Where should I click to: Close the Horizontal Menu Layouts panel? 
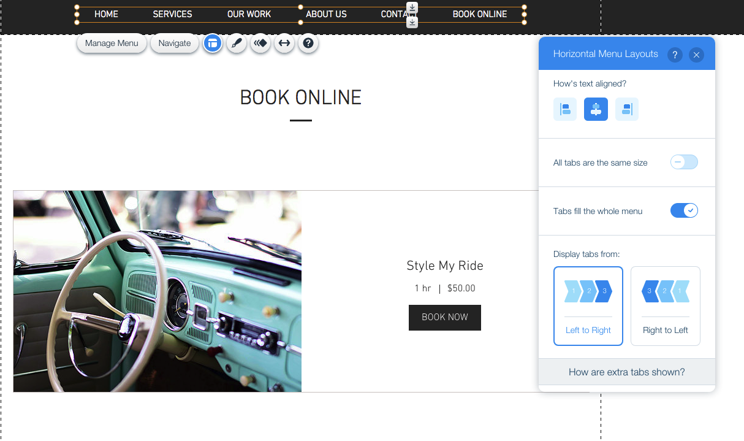click(x=696, y=55)
